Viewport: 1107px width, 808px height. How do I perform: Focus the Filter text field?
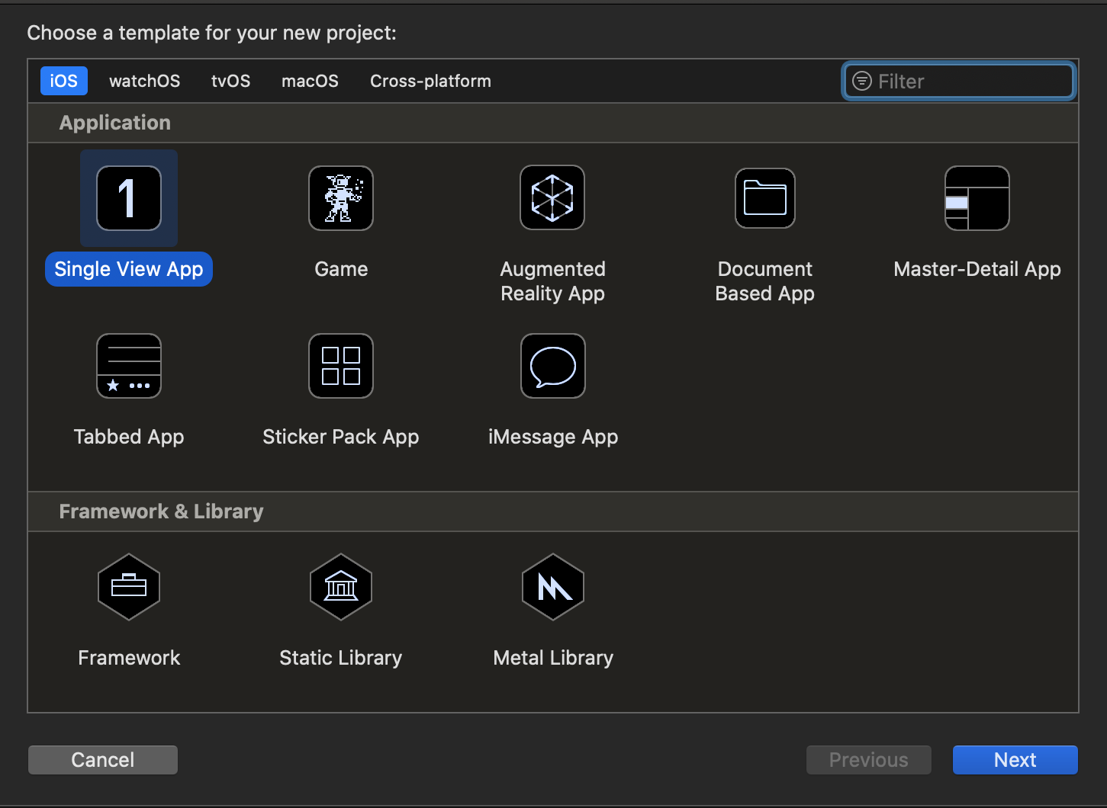pyautogui.click(x=959, y=81)
